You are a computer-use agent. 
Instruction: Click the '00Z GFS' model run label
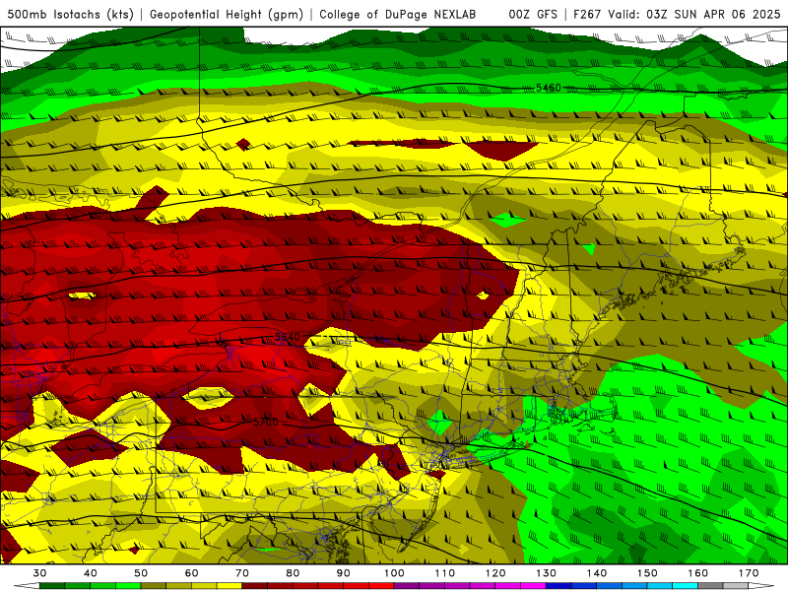coord(533,14)
